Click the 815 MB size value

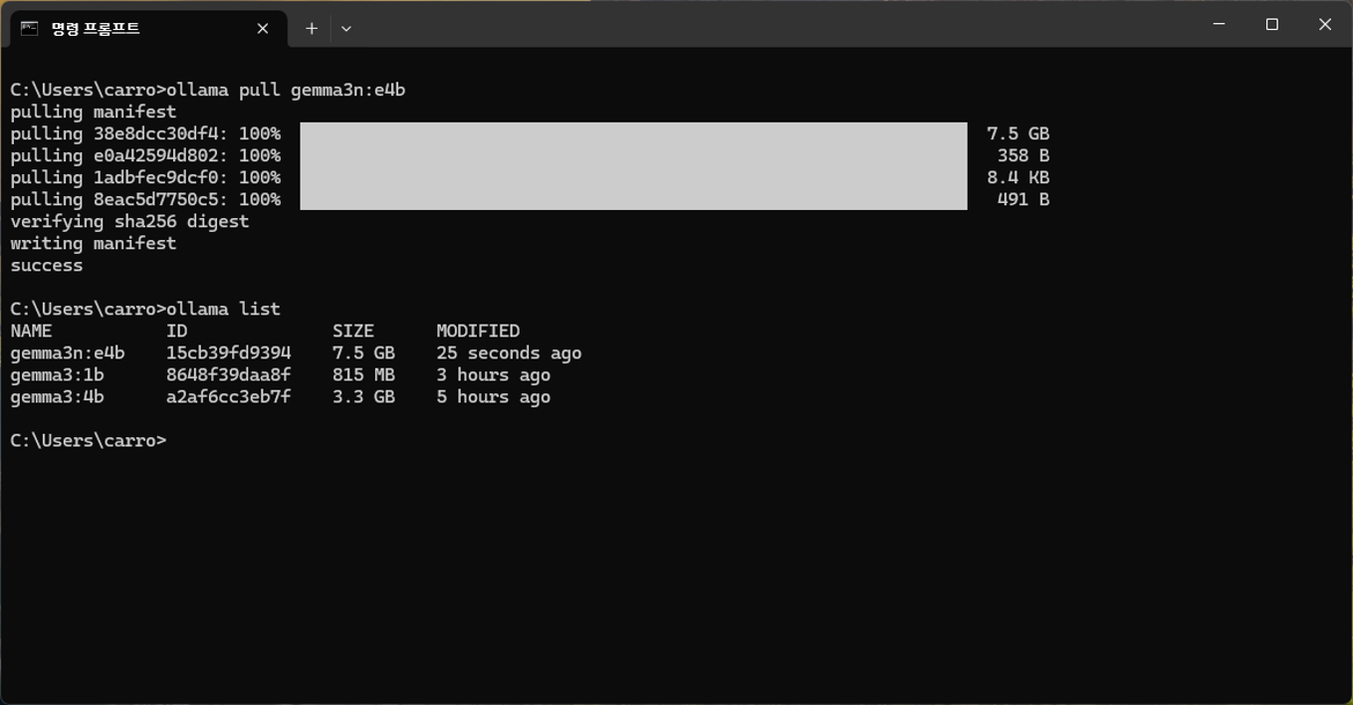363,374
